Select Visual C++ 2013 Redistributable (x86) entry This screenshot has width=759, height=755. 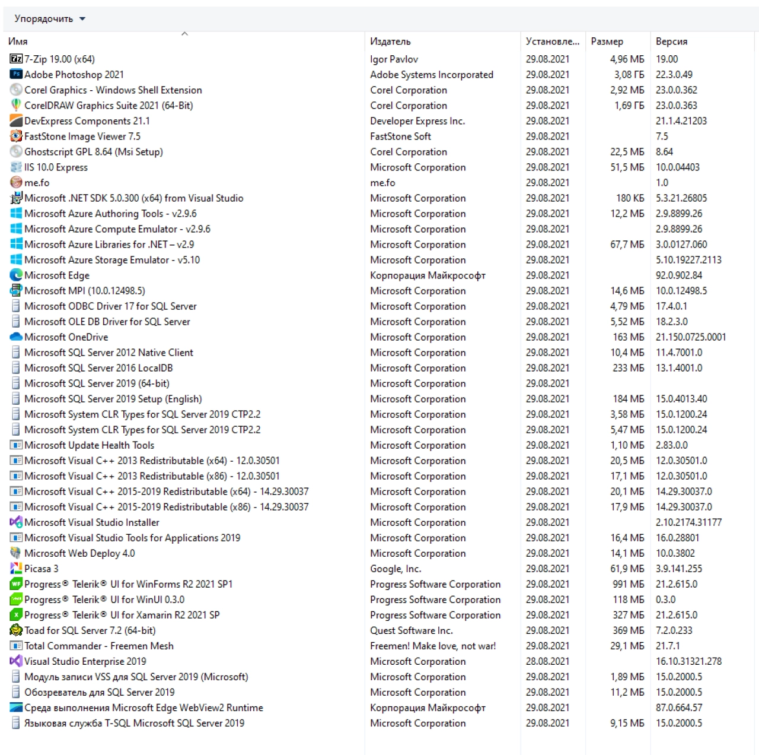tap(152, 475)
